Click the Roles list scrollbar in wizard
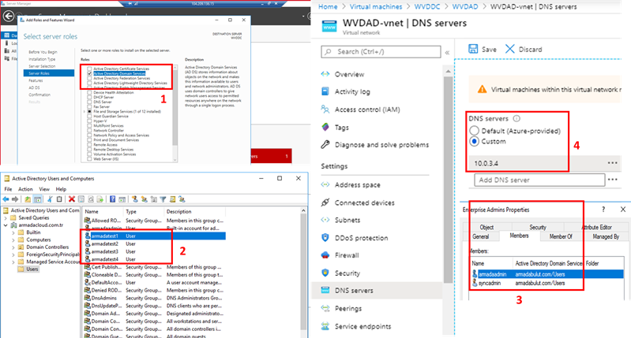Image resolution: width=631 pixels, height=338 pixels. coord(175,109)
